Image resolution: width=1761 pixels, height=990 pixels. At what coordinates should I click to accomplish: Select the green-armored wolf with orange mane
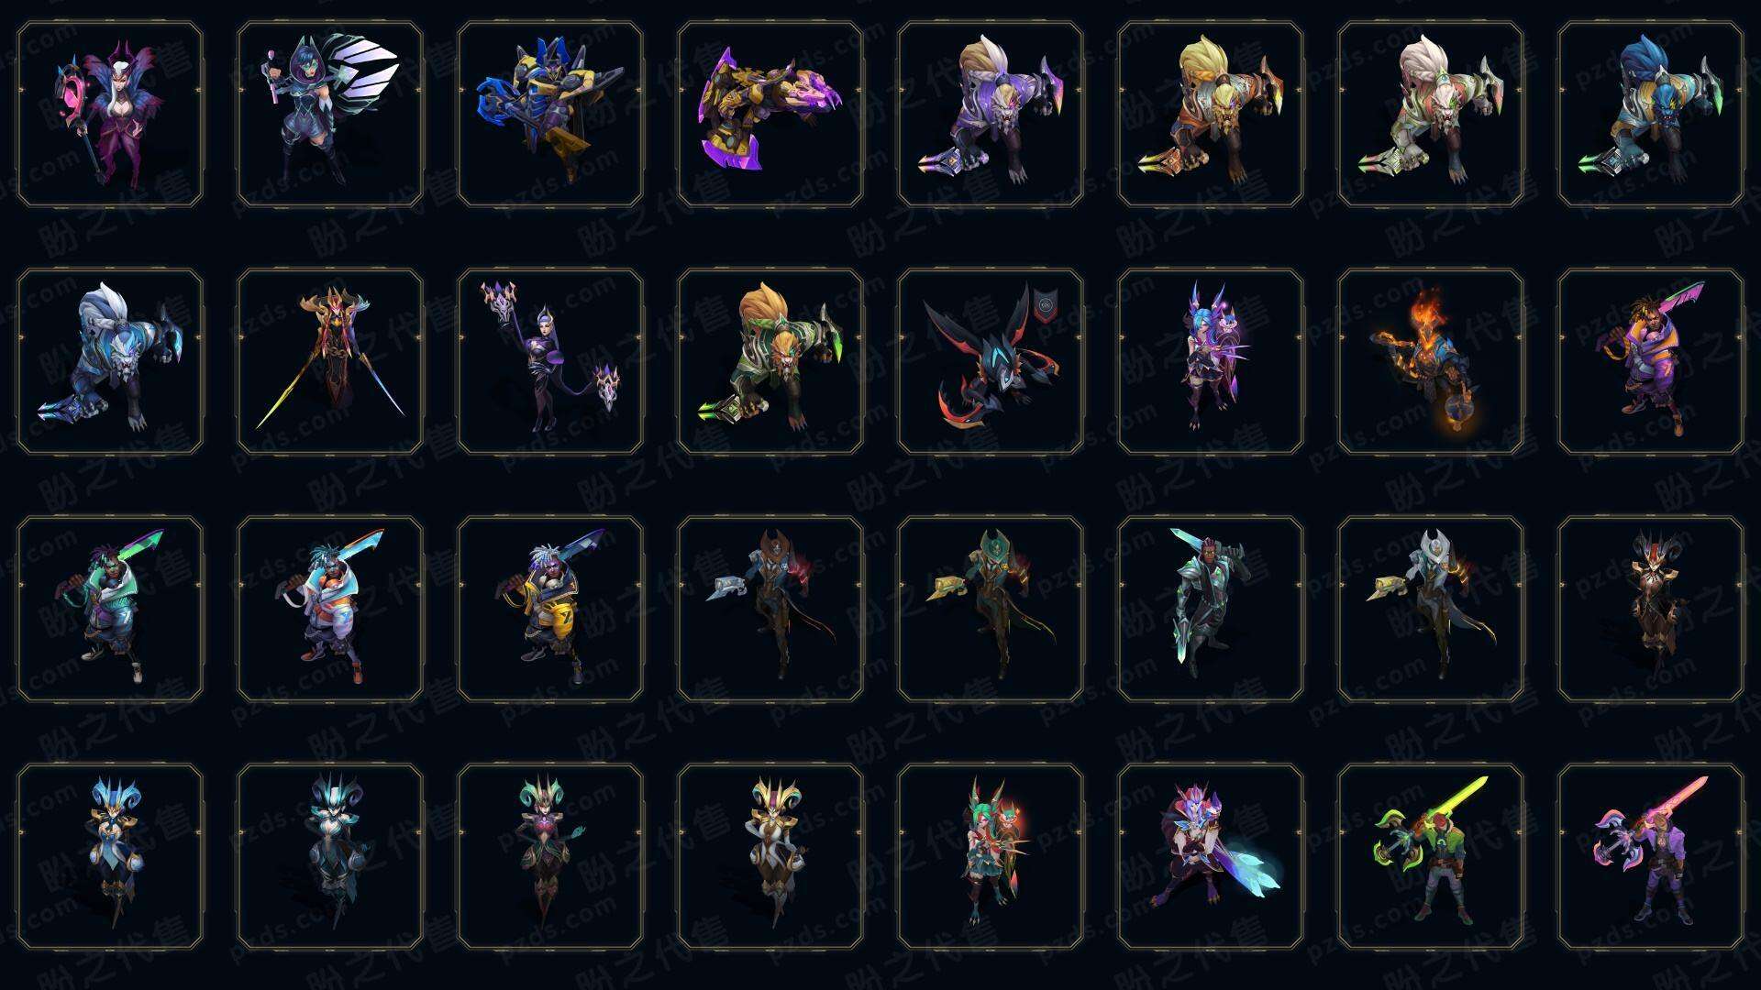(770, 361)
